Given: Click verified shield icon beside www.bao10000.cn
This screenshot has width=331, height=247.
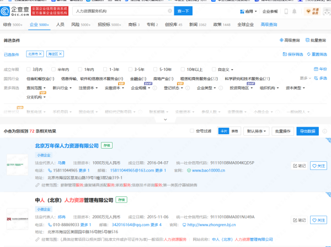Looking at the screenshot, I should coord(189,171).
